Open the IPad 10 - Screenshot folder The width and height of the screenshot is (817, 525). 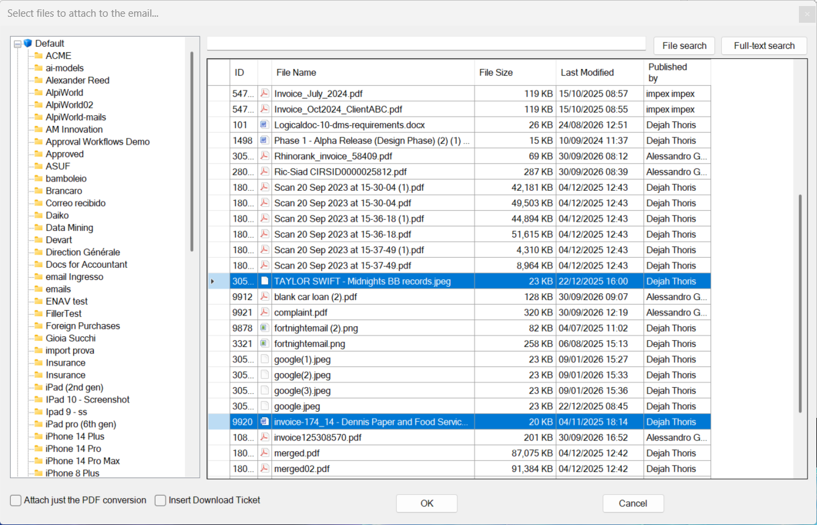87,399
